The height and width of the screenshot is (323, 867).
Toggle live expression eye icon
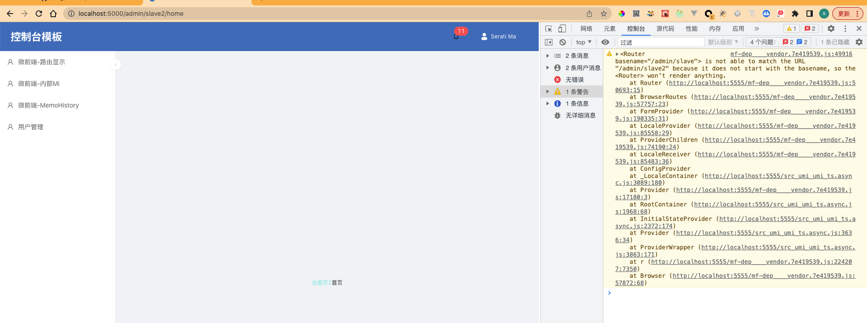tap(606, 42)
